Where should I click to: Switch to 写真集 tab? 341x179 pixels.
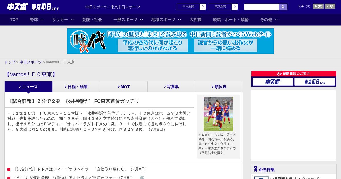coord(171,87)
